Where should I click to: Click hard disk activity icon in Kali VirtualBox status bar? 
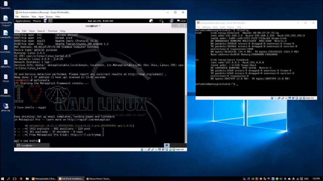click(x=142, y=149)
